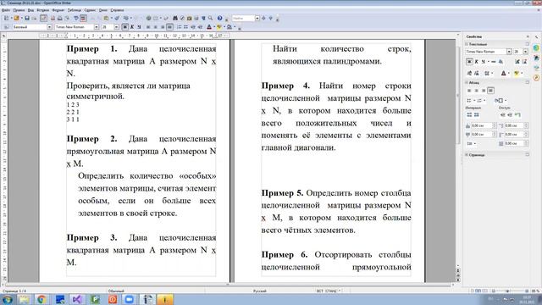Open the File menu
Viewport: 542px width, 305px height.
point(6,10)
